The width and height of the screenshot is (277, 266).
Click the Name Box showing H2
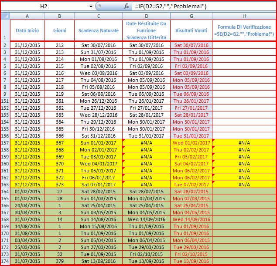(44, 7)
